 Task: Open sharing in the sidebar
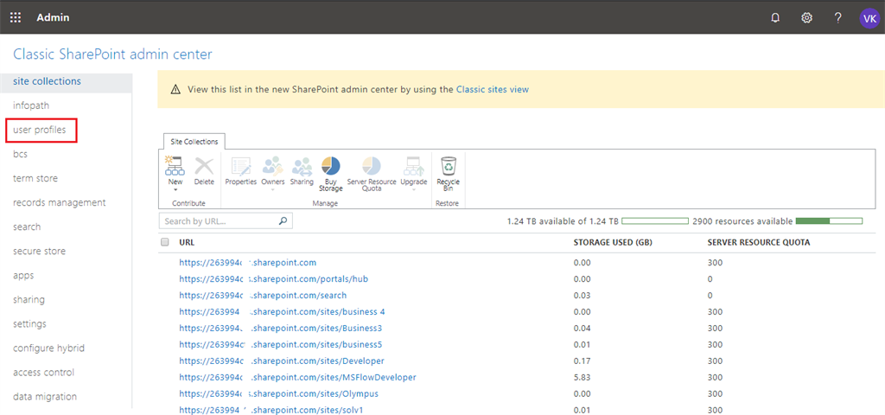click(x=29, y=300)
